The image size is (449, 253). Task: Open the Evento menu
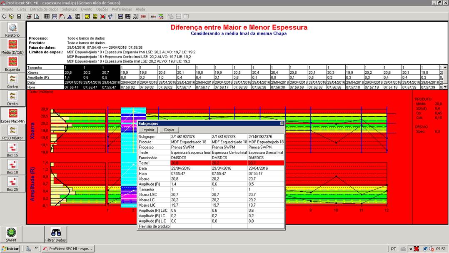point(87,9)
